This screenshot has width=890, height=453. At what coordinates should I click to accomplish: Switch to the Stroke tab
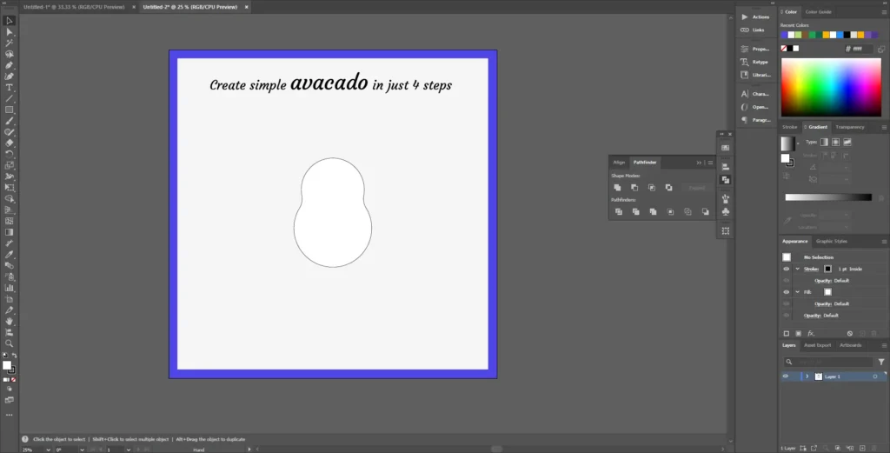[789, 127]
